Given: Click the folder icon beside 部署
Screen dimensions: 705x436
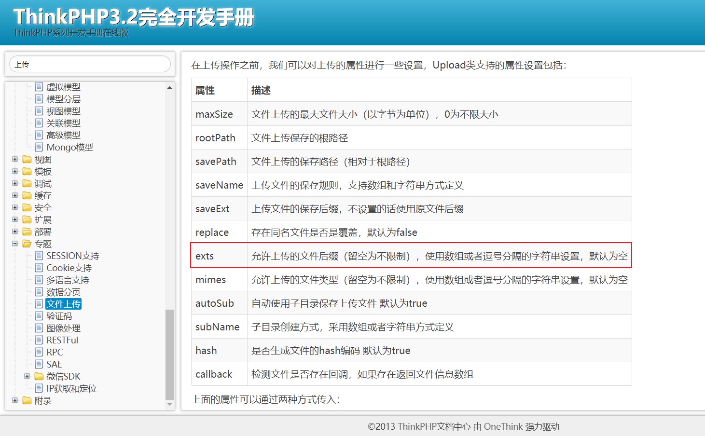Looking at the screenshot, I should pyautogui.click(x=27, y=232).
